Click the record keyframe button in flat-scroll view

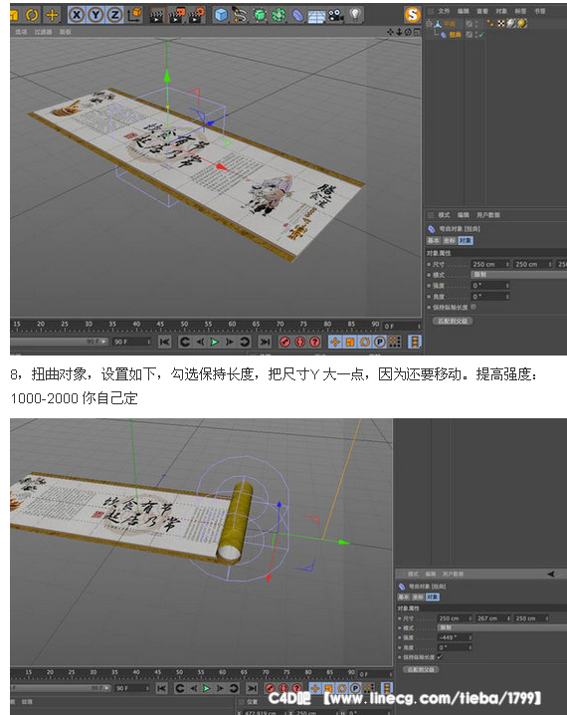click(x=285, y=342)
